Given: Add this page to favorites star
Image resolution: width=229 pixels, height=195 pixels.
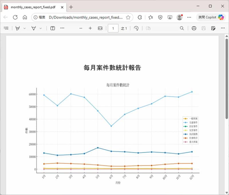Looking at the screenshot, I should 128,17.
